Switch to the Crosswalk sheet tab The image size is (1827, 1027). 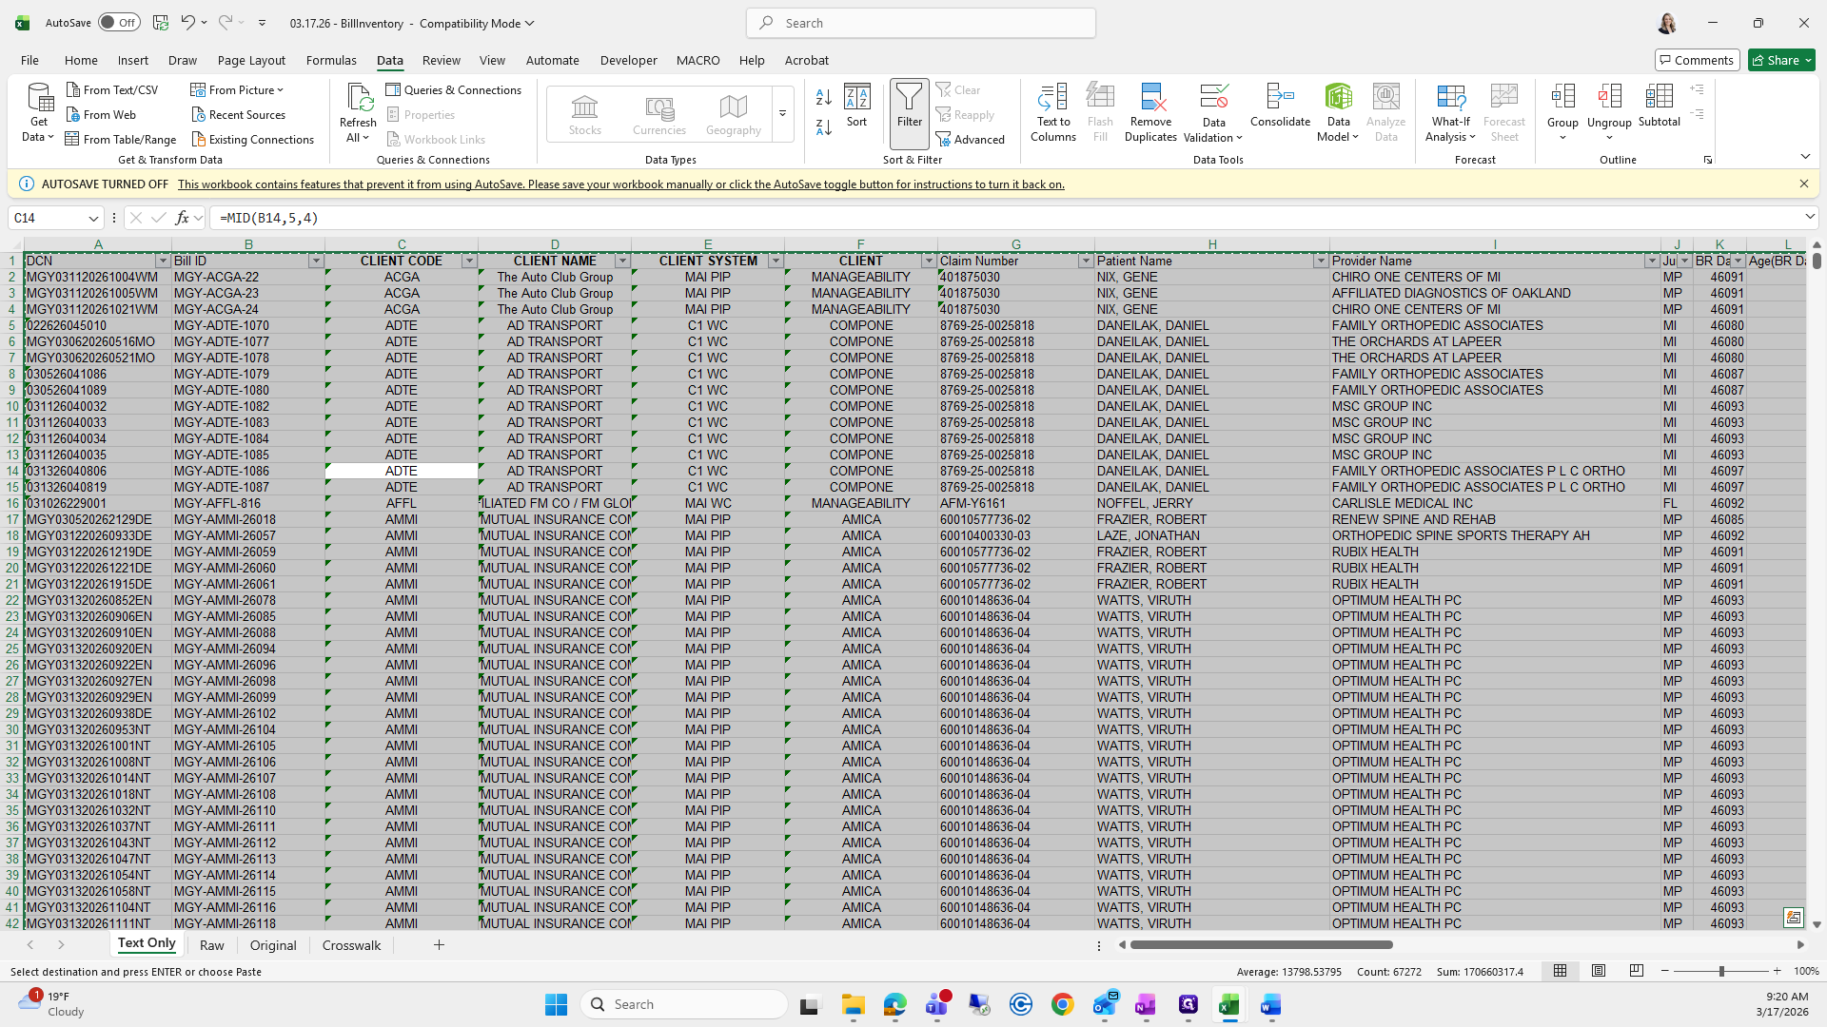[x=351, y=945]
